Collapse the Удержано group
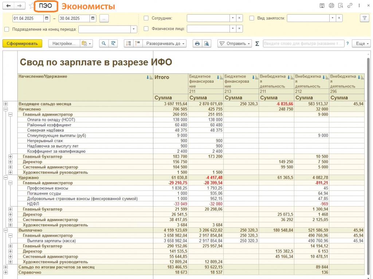 click(6, 178)
